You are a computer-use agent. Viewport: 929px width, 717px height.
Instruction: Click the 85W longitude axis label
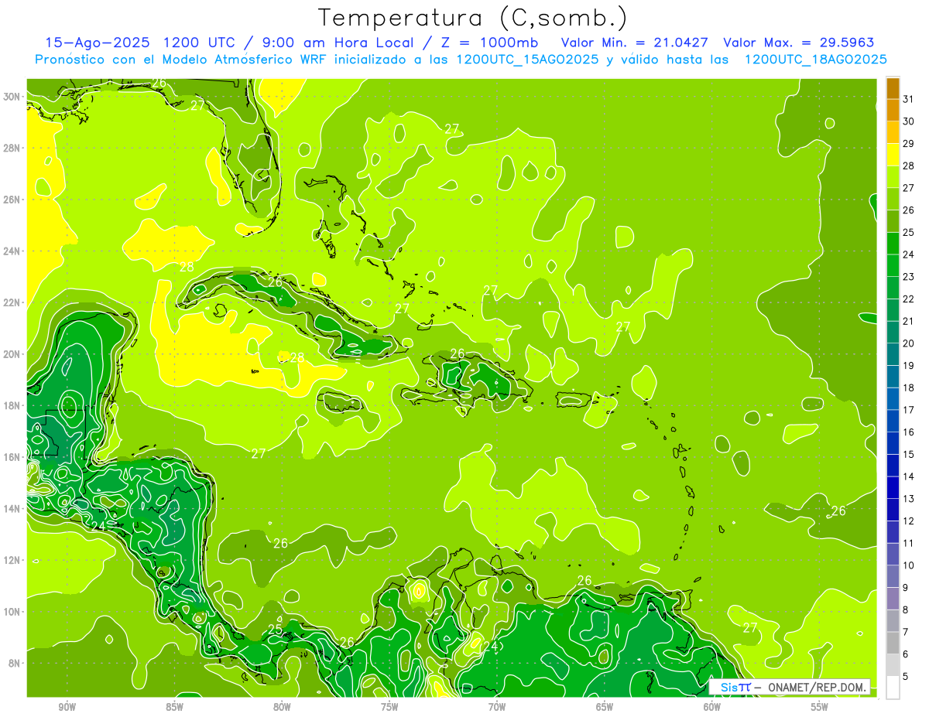point(174,707)
